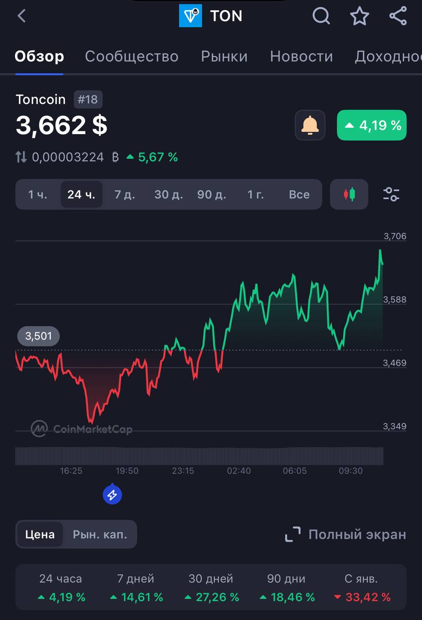Tap the swap arrows next to BTC price
The image size is (422, 620).
click(21, 157)
